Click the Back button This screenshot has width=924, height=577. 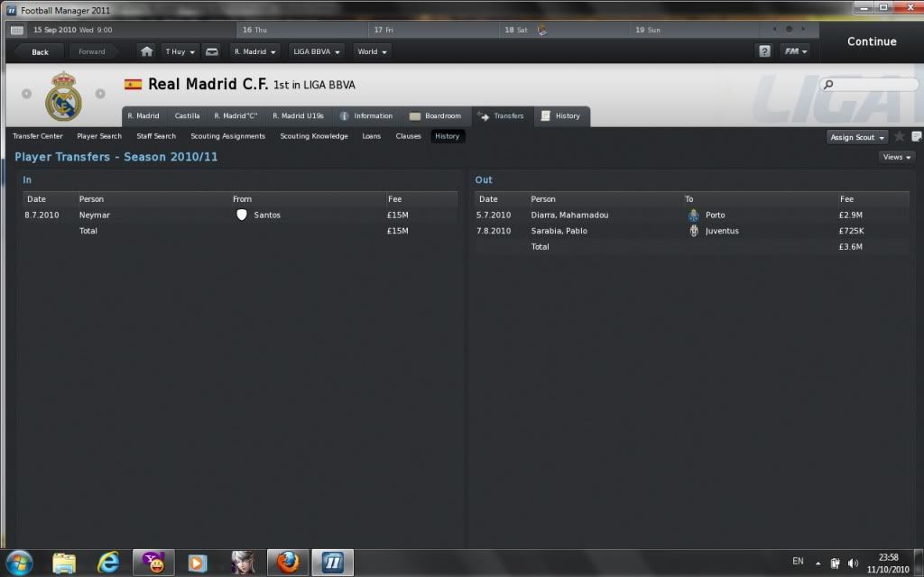[x=40, y=51]
